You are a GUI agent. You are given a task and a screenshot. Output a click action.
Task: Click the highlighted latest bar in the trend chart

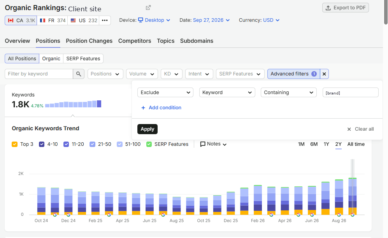(353, 196)
